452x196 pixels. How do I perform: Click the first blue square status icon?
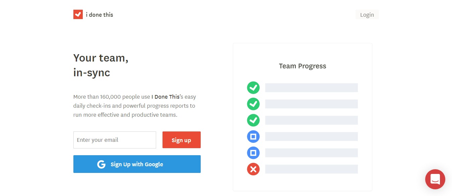point(253,136)
